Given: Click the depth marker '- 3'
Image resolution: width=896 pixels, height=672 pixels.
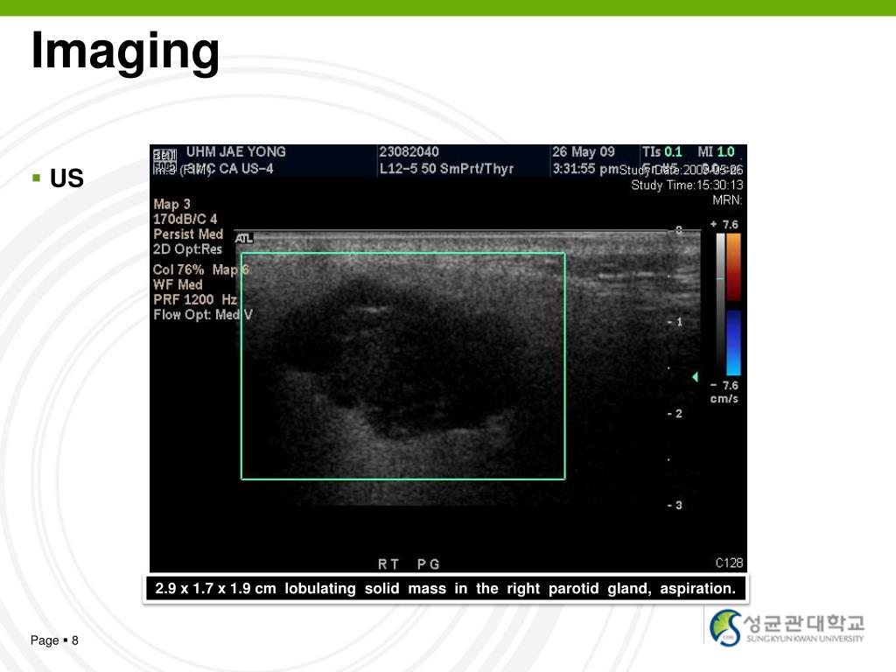Looking at the screenshot, I should click(x=675, y=505).
